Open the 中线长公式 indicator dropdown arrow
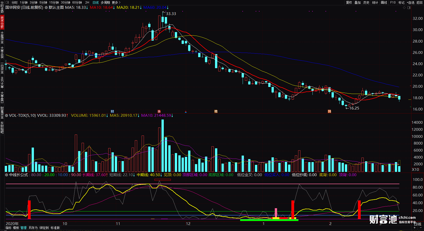This screenshot has width=424, height=231. (7, 175)
